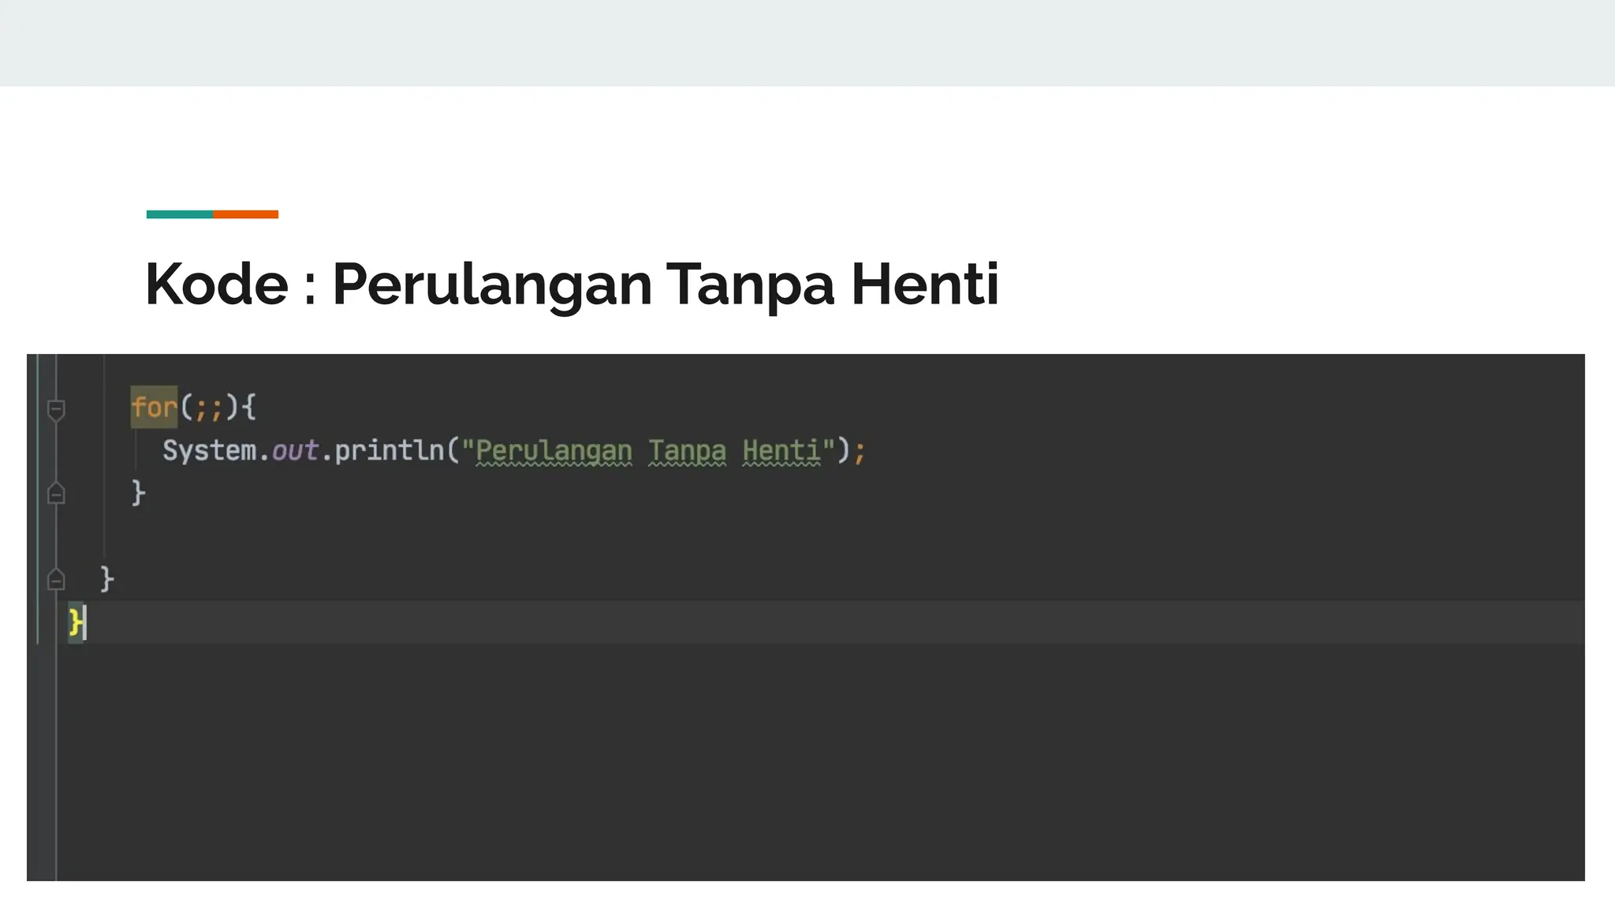This screenshot has height=908, width=1615.
Task: Collapse the fold marker at the method's closing brace
Action: pos(56,579)
